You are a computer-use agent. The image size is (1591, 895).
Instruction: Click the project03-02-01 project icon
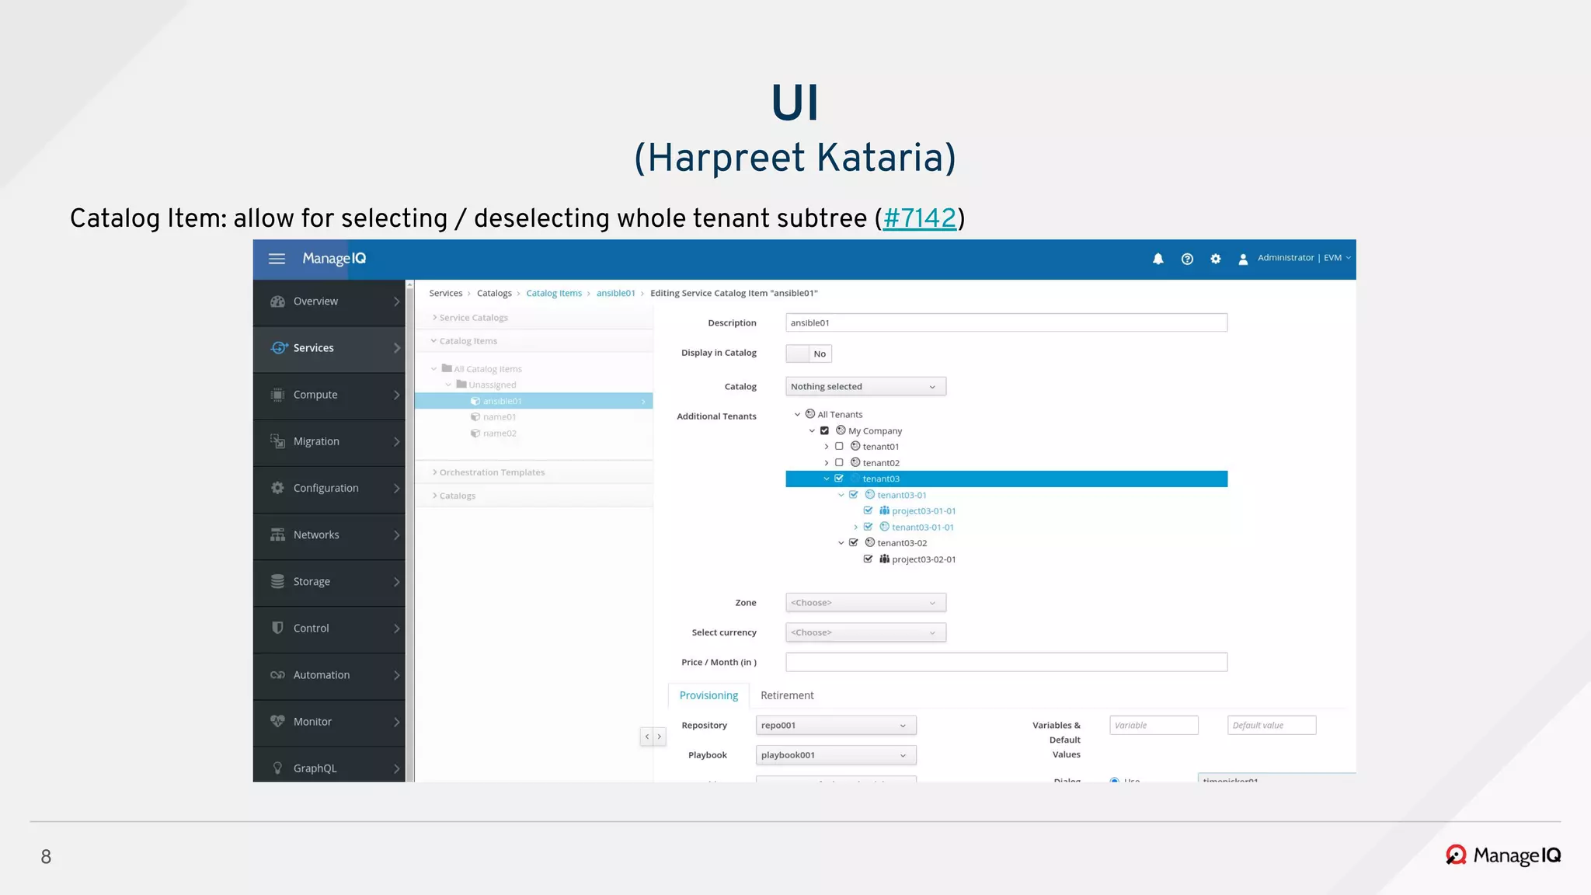point(884,559)
